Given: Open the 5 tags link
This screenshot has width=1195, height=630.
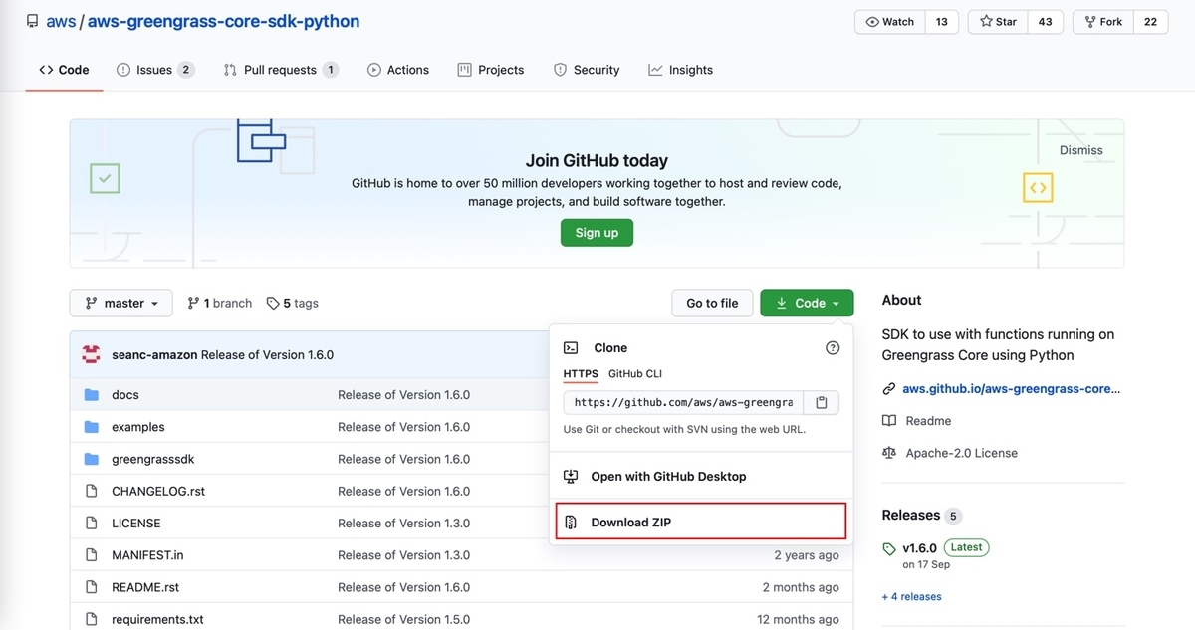Looking at the screenshot, I should click(293, 303).
